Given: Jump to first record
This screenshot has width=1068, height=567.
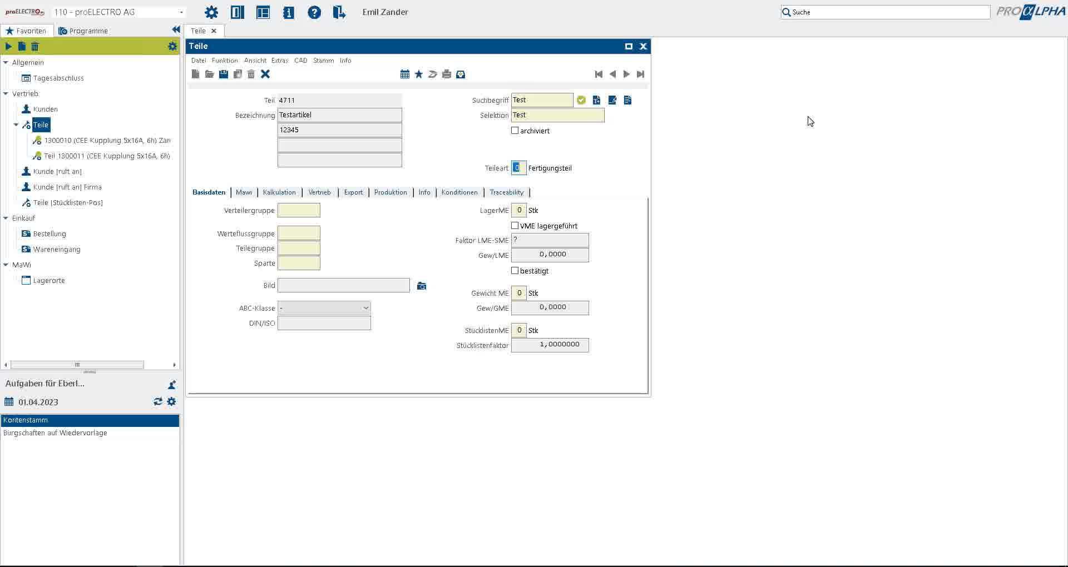Looking at the screenshot, I should tap(599, 74).
